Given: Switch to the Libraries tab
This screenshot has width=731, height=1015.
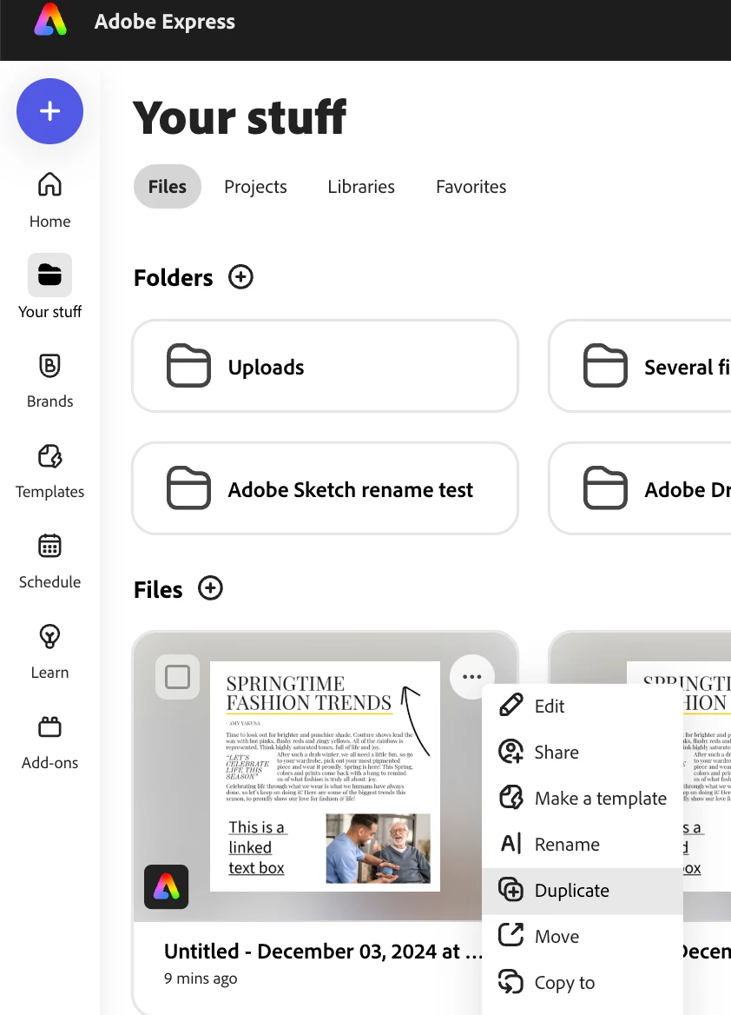Looking at the screenshot, I should pyautogui.click(x=361, y=187).
